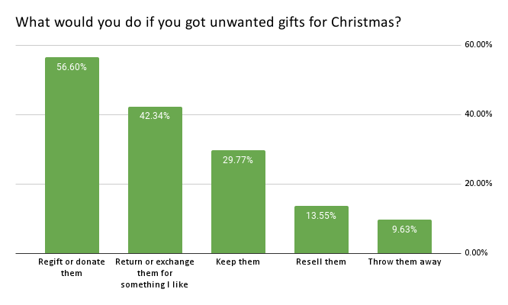
Task: Select the Throw them away bar
Action: [x=404, y=239]
